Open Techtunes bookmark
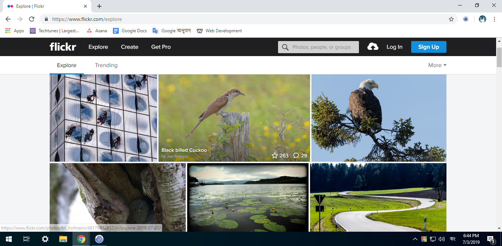This screenshot has height=246, width=502. (54, 31)
